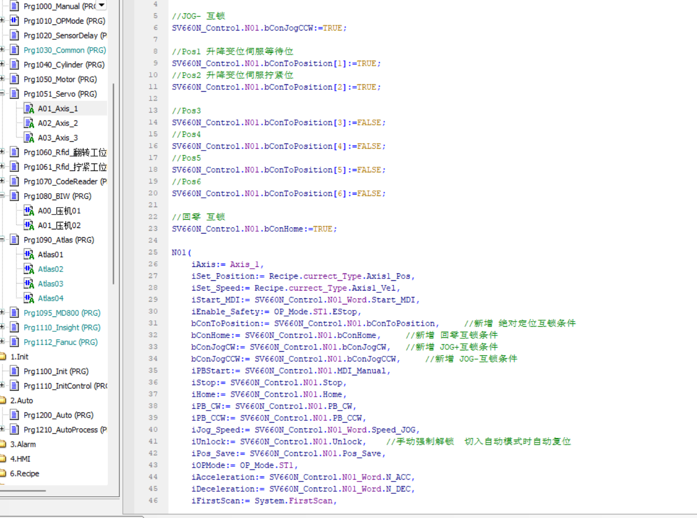The image size is (697, 518).
Task: Open the dropdown arrow beside Prg1000_Manual
Action: [x=102, y=5]
